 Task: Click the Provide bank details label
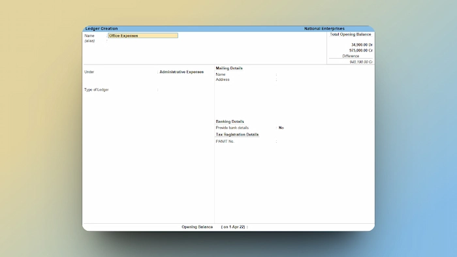(232, 128)
